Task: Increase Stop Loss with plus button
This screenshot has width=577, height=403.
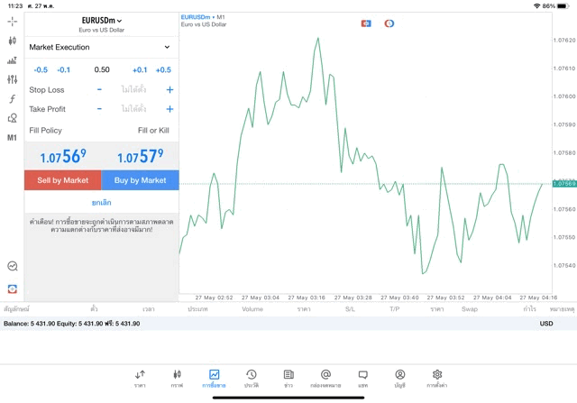Action: pos(169,90)
